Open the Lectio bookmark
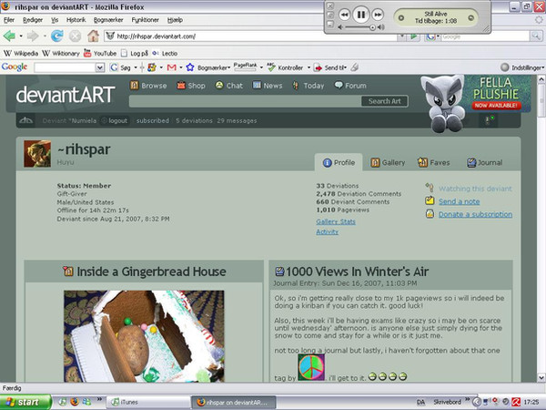 165,54
